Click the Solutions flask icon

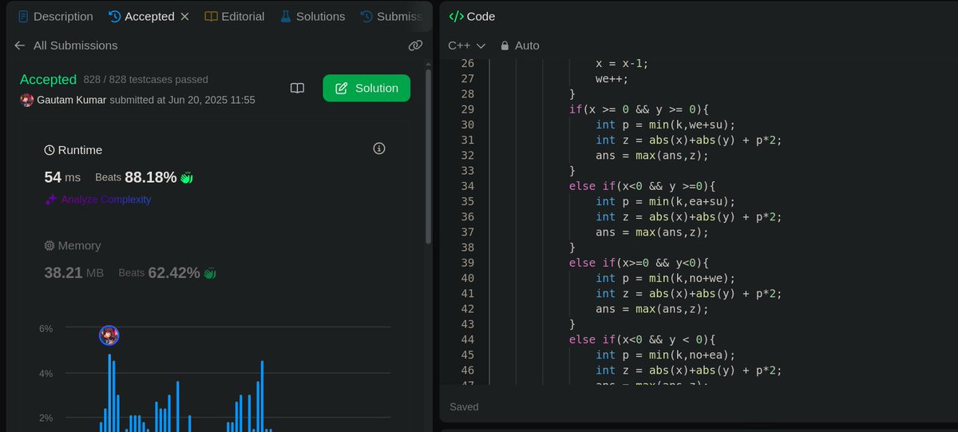click(285, 16)
